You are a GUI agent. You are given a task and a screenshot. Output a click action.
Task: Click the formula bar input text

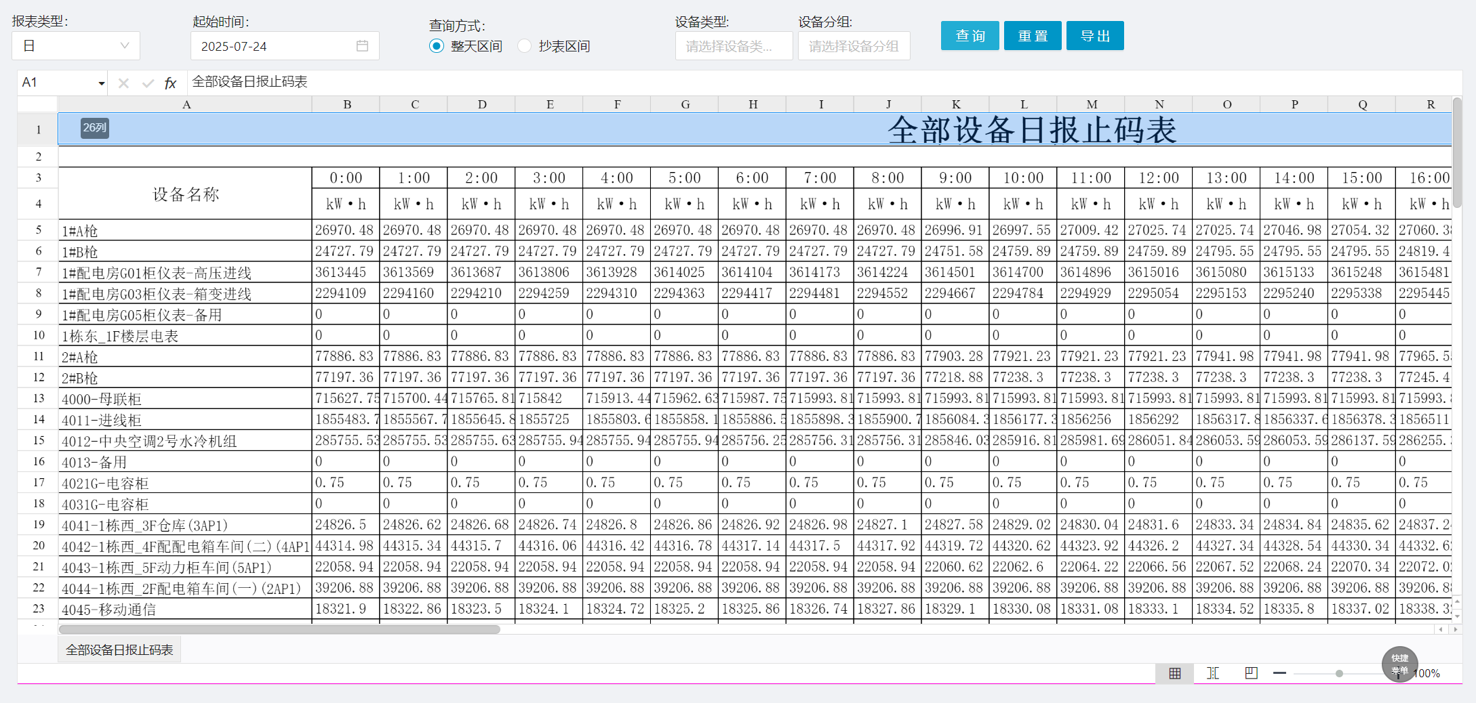tap(250, 82)
